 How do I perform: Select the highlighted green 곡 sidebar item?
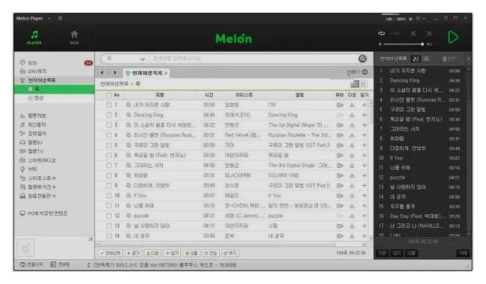[55, 89]
